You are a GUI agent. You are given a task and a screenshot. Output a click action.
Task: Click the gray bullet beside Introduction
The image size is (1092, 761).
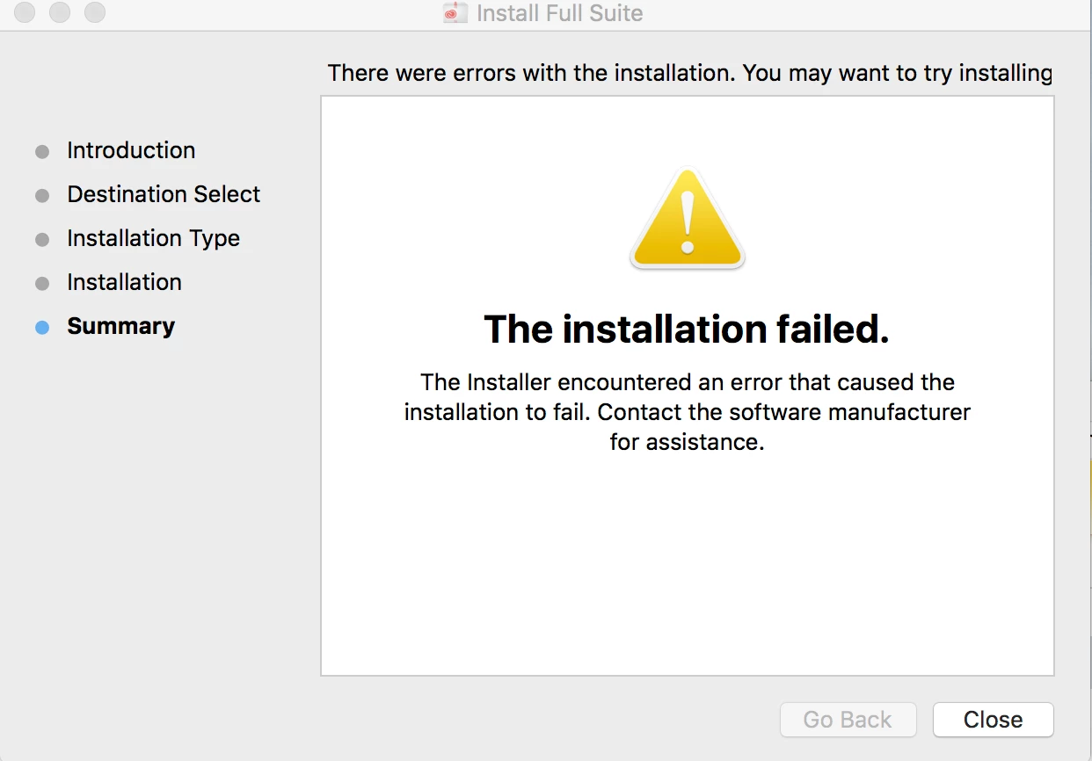click(42, 152)
